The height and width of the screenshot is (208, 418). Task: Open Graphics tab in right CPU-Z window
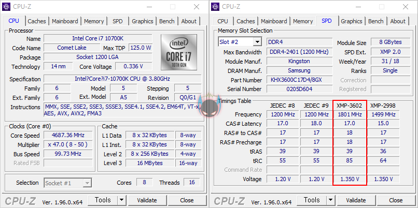click(x=352, y=21)
